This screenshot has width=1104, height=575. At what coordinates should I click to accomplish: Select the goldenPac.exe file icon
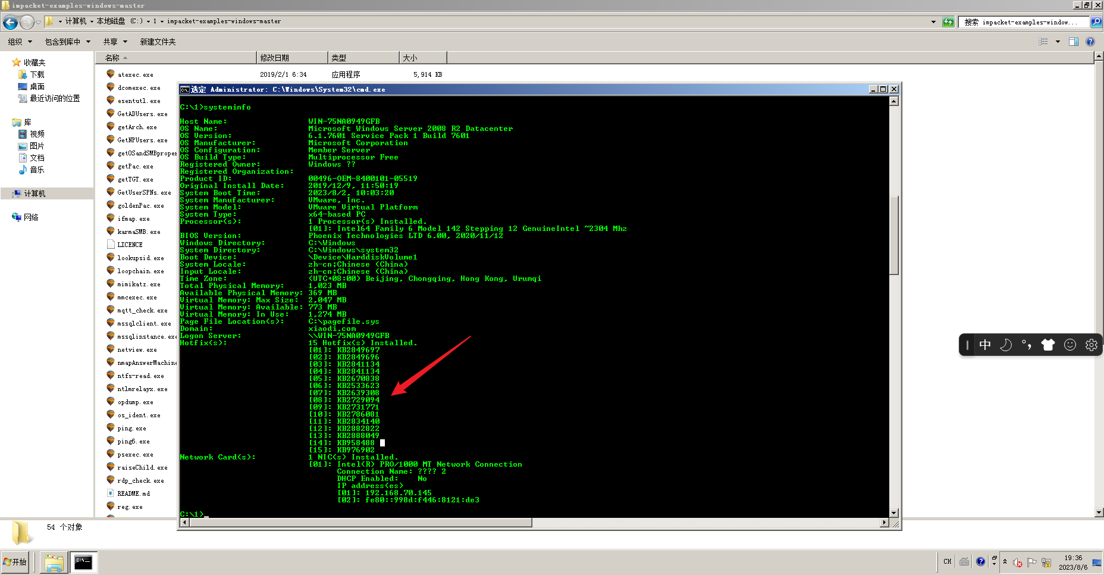point(111,205)
